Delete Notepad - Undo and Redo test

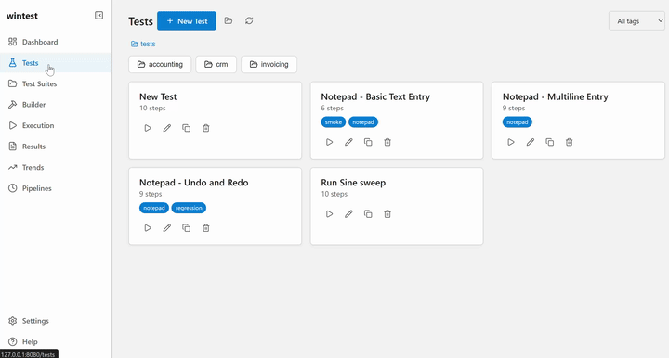(205, 228)
